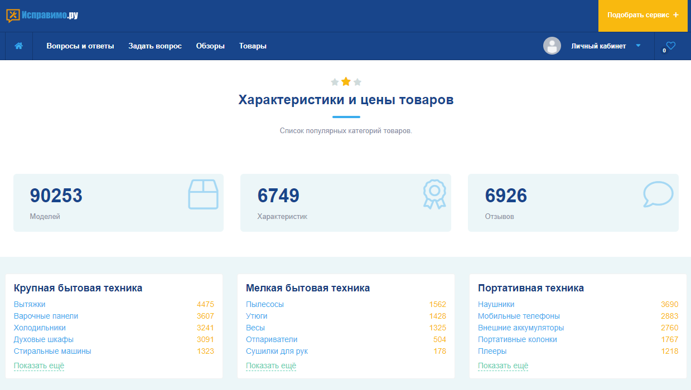This screenshot has height=390, width=691.
Task: Click the user avatar icon
Action: click(x=552, y=46)
